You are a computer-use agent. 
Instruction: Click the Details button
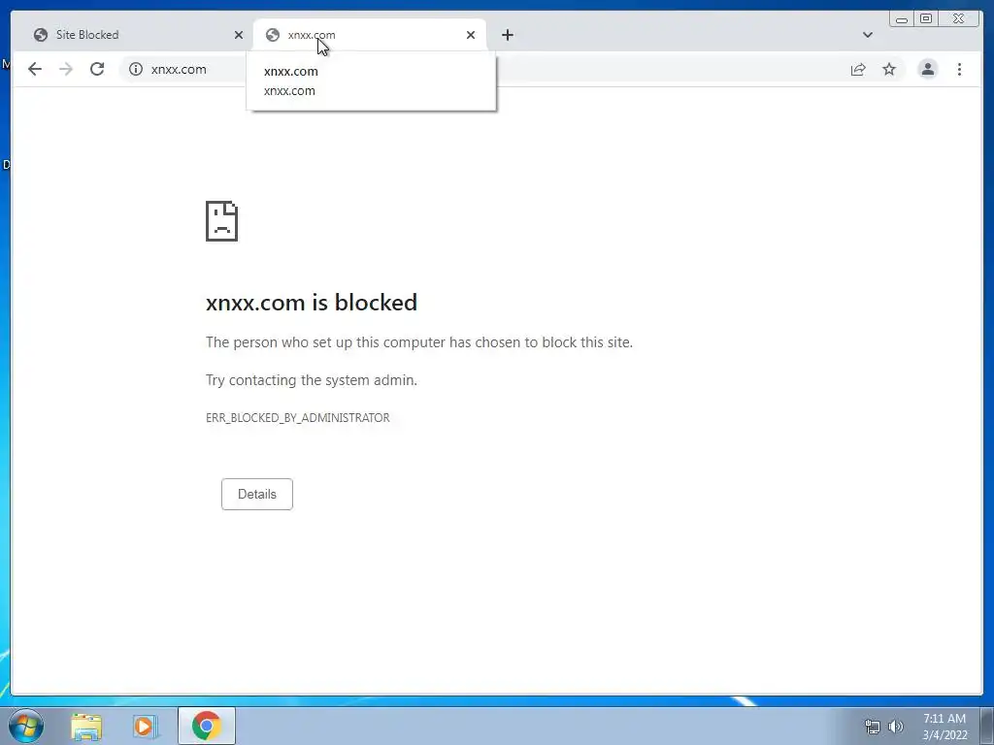(x=256, y=494)
